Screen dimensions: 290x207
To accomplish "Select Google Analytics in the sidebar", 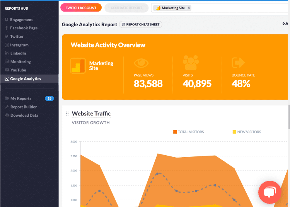I will point(29,79).
